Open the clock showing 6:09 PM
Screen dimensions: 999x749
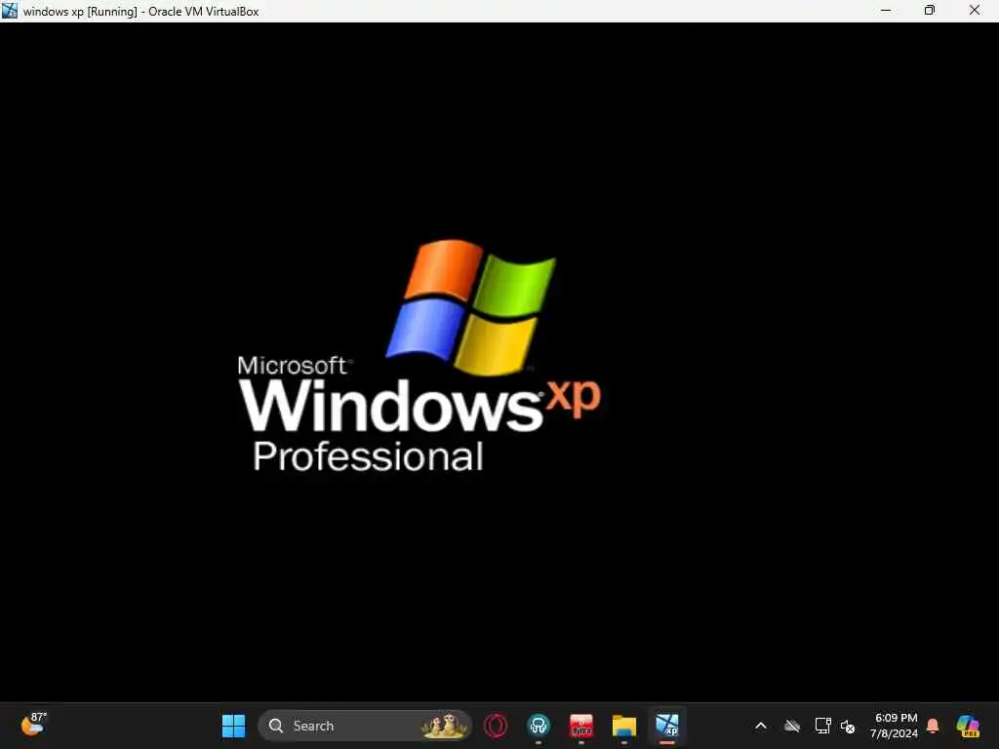pyautogui.click(x=895, y=726)
